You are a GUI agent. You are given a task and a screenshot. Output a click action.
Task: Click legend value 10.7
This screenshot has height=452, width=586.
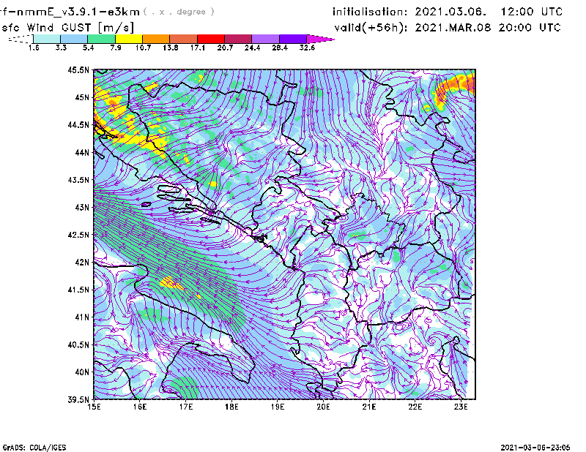(143, 48)
